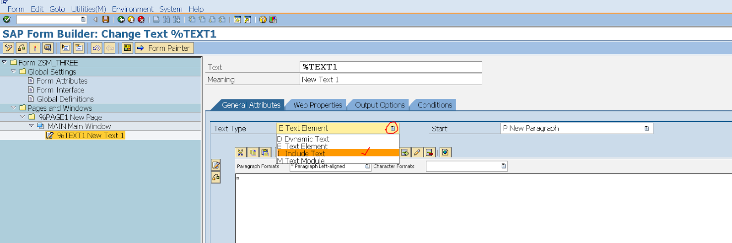Choose Dynamic Text from the list
Viewport: 732px width, 243px height.
[x=338, y=139]
